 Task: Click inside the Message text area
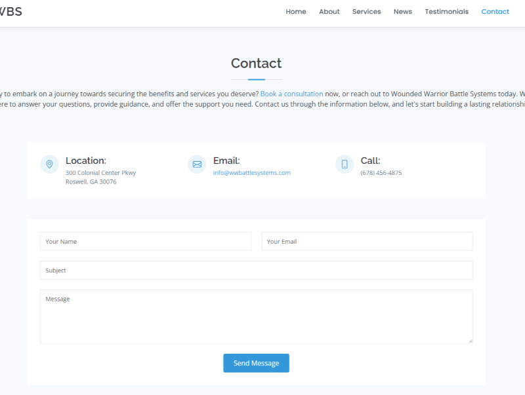256,316
